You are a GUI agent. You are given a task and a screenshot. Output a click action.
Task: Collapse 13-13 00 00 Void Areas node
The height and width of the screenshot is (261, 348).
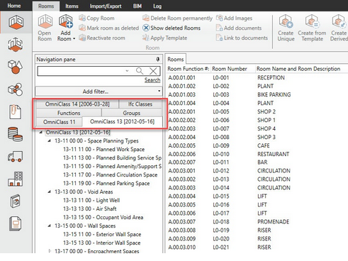49,191
